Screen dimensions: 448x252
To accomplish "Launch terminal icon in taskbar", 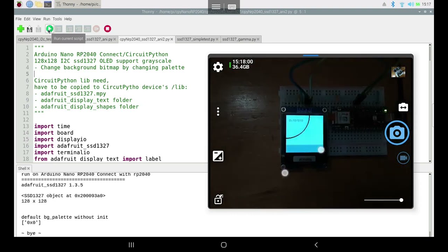I will 48,4.
